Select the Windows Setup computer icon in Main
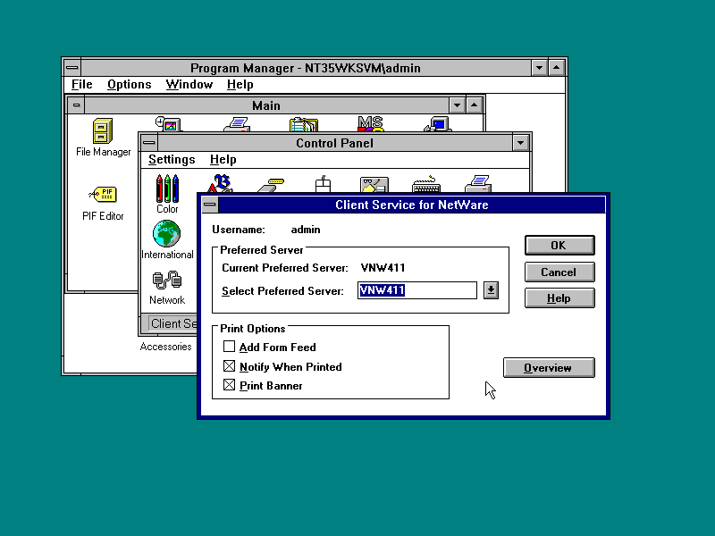The height and width of the screenshot is (536, 715). pyautogui.click(x=438, y=124)
